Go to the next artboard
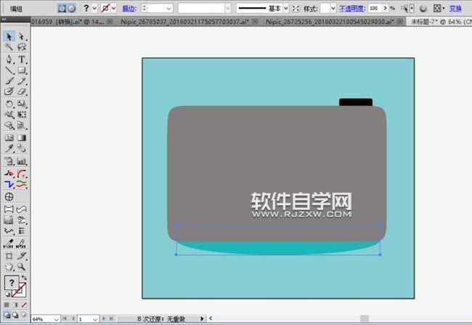 (x=104, y=318)
